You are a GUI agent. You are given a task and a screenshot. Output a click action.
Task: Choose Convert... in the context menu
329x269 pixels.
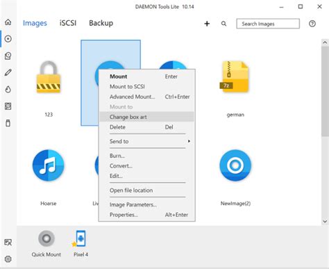pyautogui.click(x=146, y=166)
